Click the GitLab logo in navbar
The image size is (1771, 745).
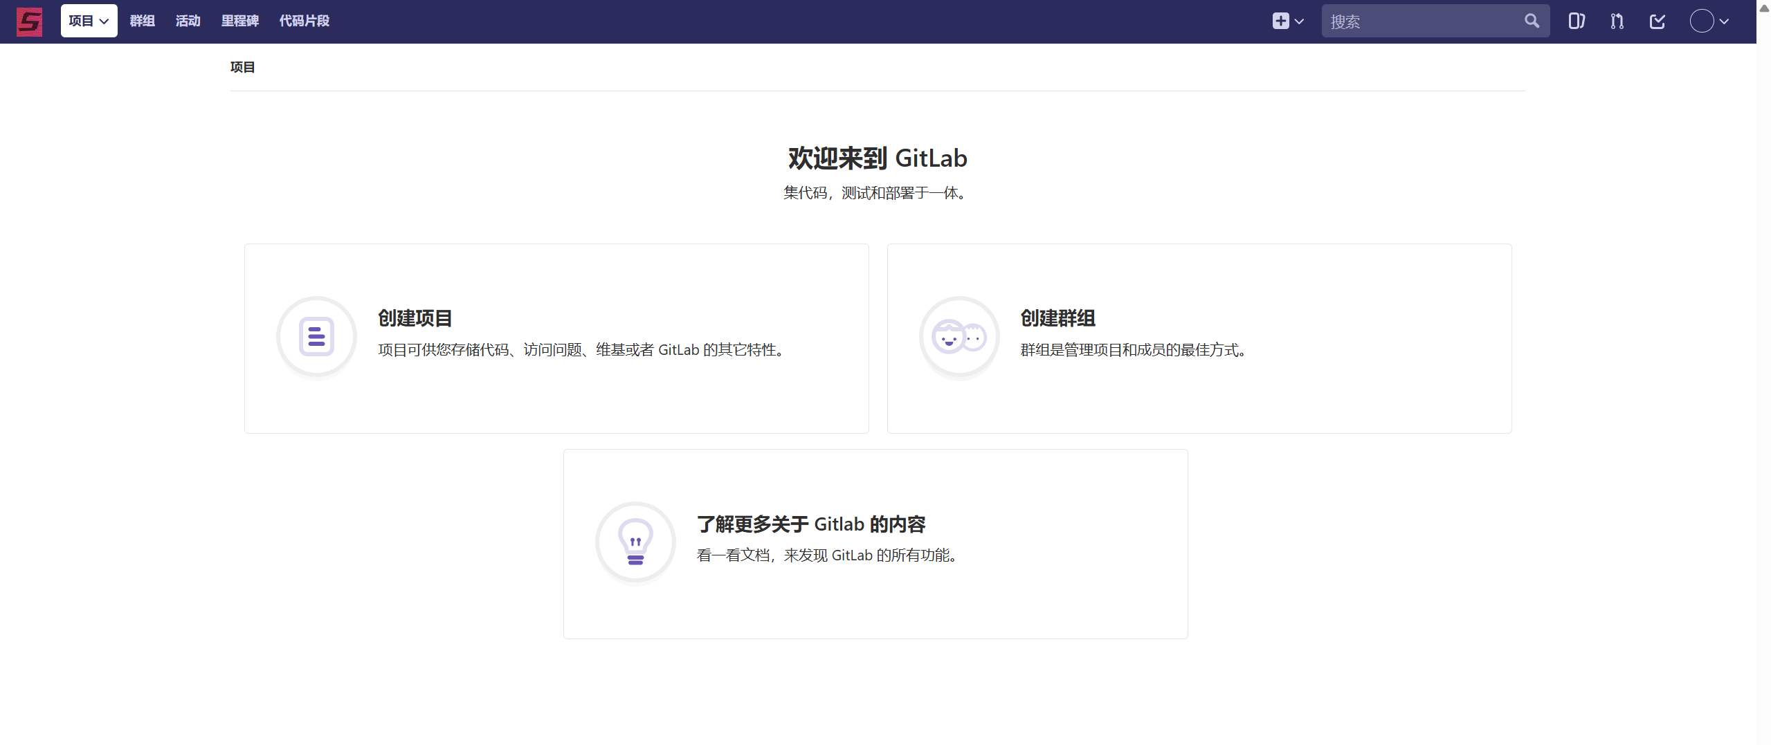(x=29, y=21)
